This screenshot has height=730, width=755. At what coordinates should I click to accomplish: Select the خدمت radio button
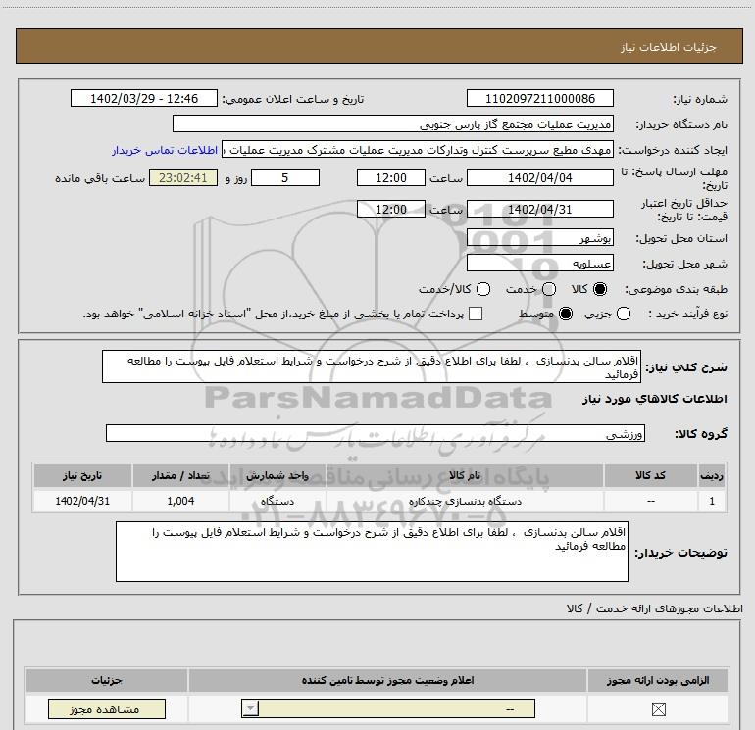(x=549, y=289)
